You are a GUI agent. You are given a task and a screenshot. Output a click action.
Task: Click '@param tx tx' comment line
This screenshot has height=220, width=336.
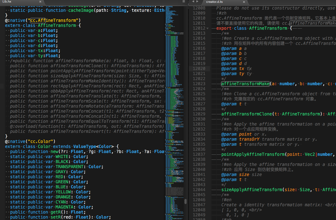coord(237,69)
